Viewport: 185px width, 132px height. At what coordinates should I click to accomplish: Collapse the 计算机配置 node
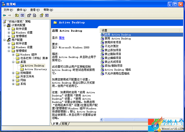(x=4, y=25)
